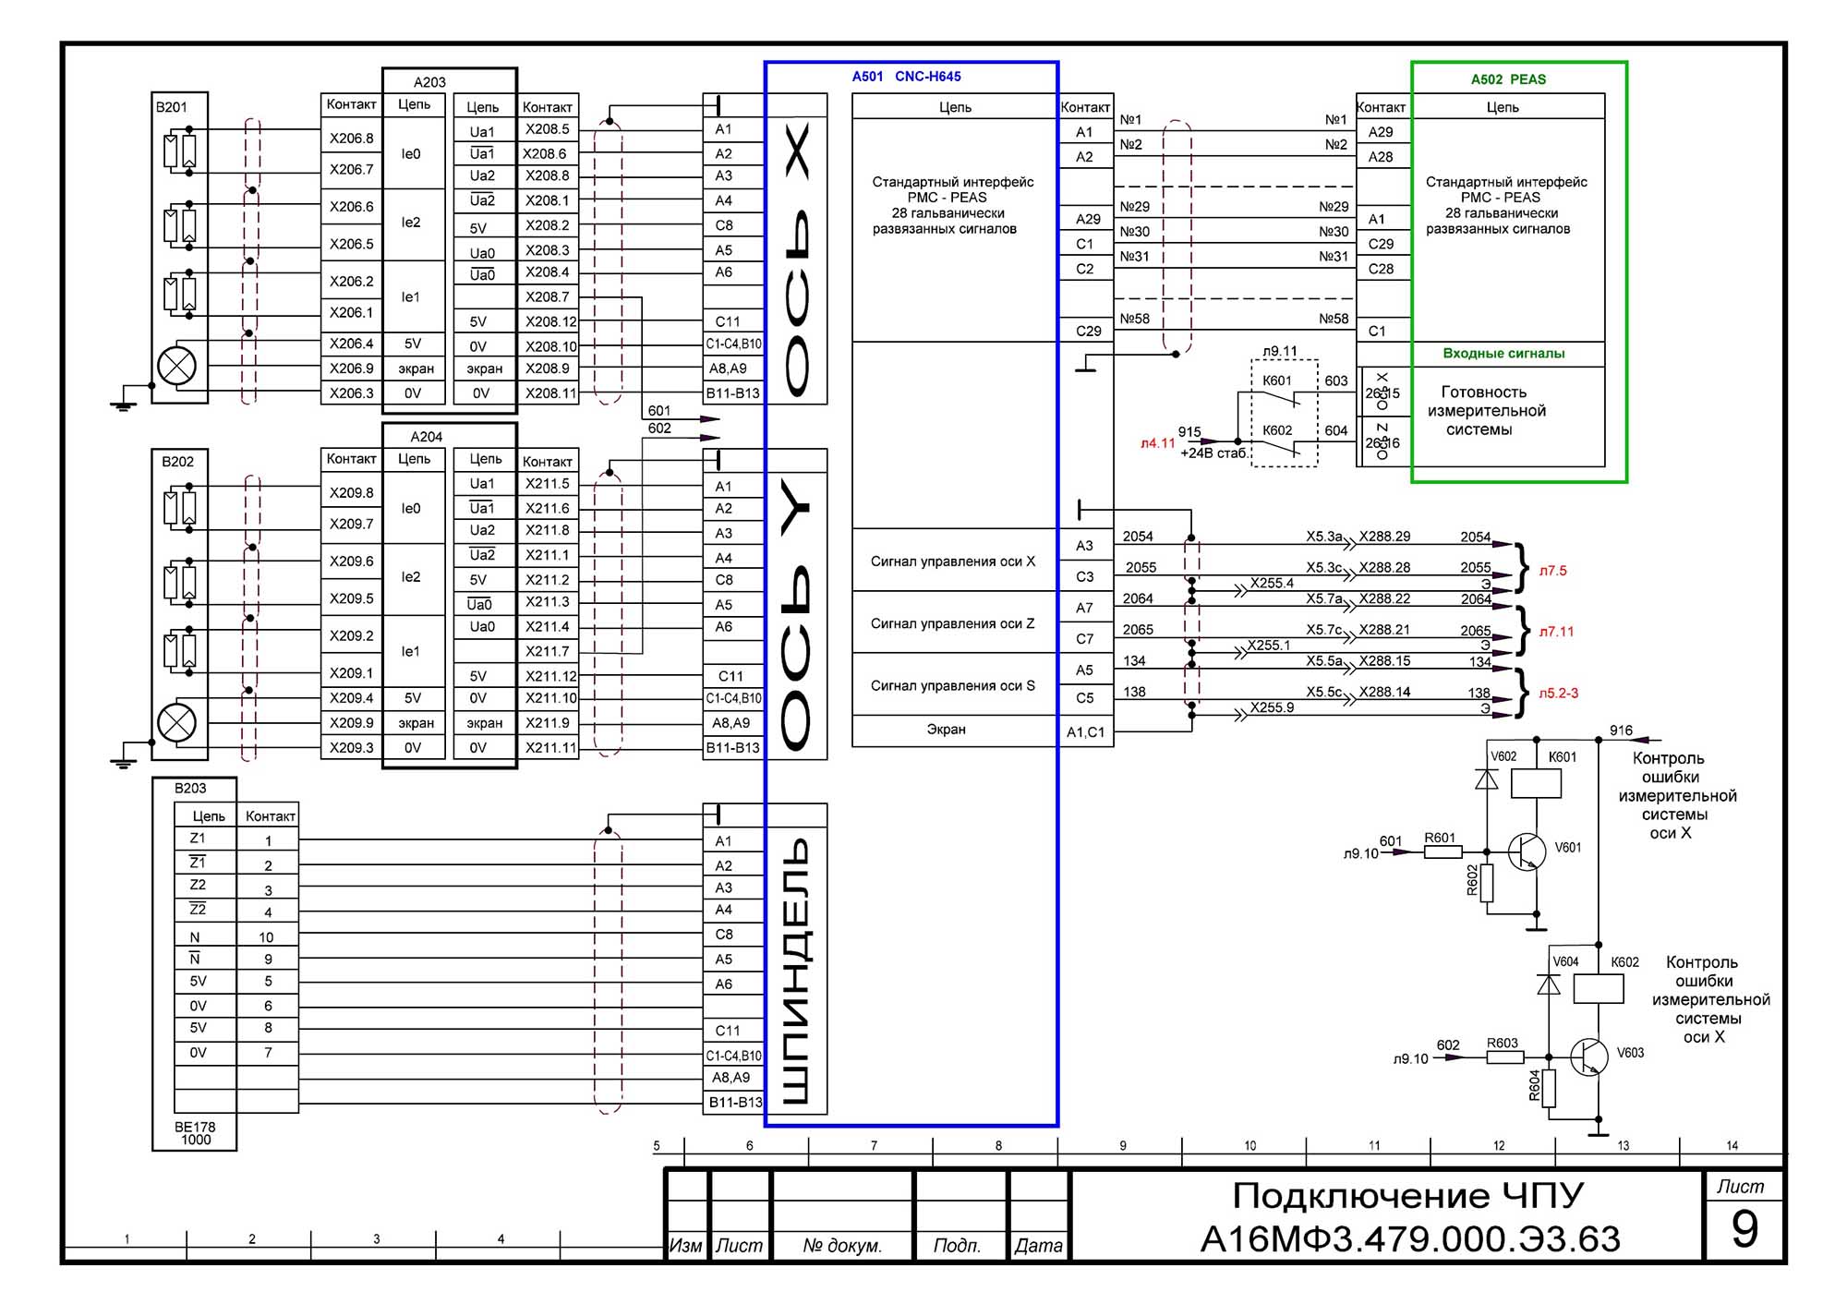1847x1304 pixels.
Task: Click the lamp symbol in block B202
Action: (177, 722)
